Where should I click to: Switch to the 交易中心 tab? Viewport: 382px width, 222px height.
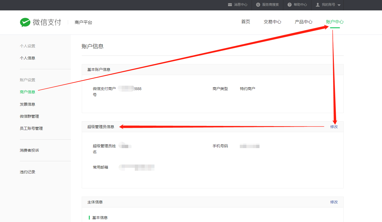click(272, 22)
